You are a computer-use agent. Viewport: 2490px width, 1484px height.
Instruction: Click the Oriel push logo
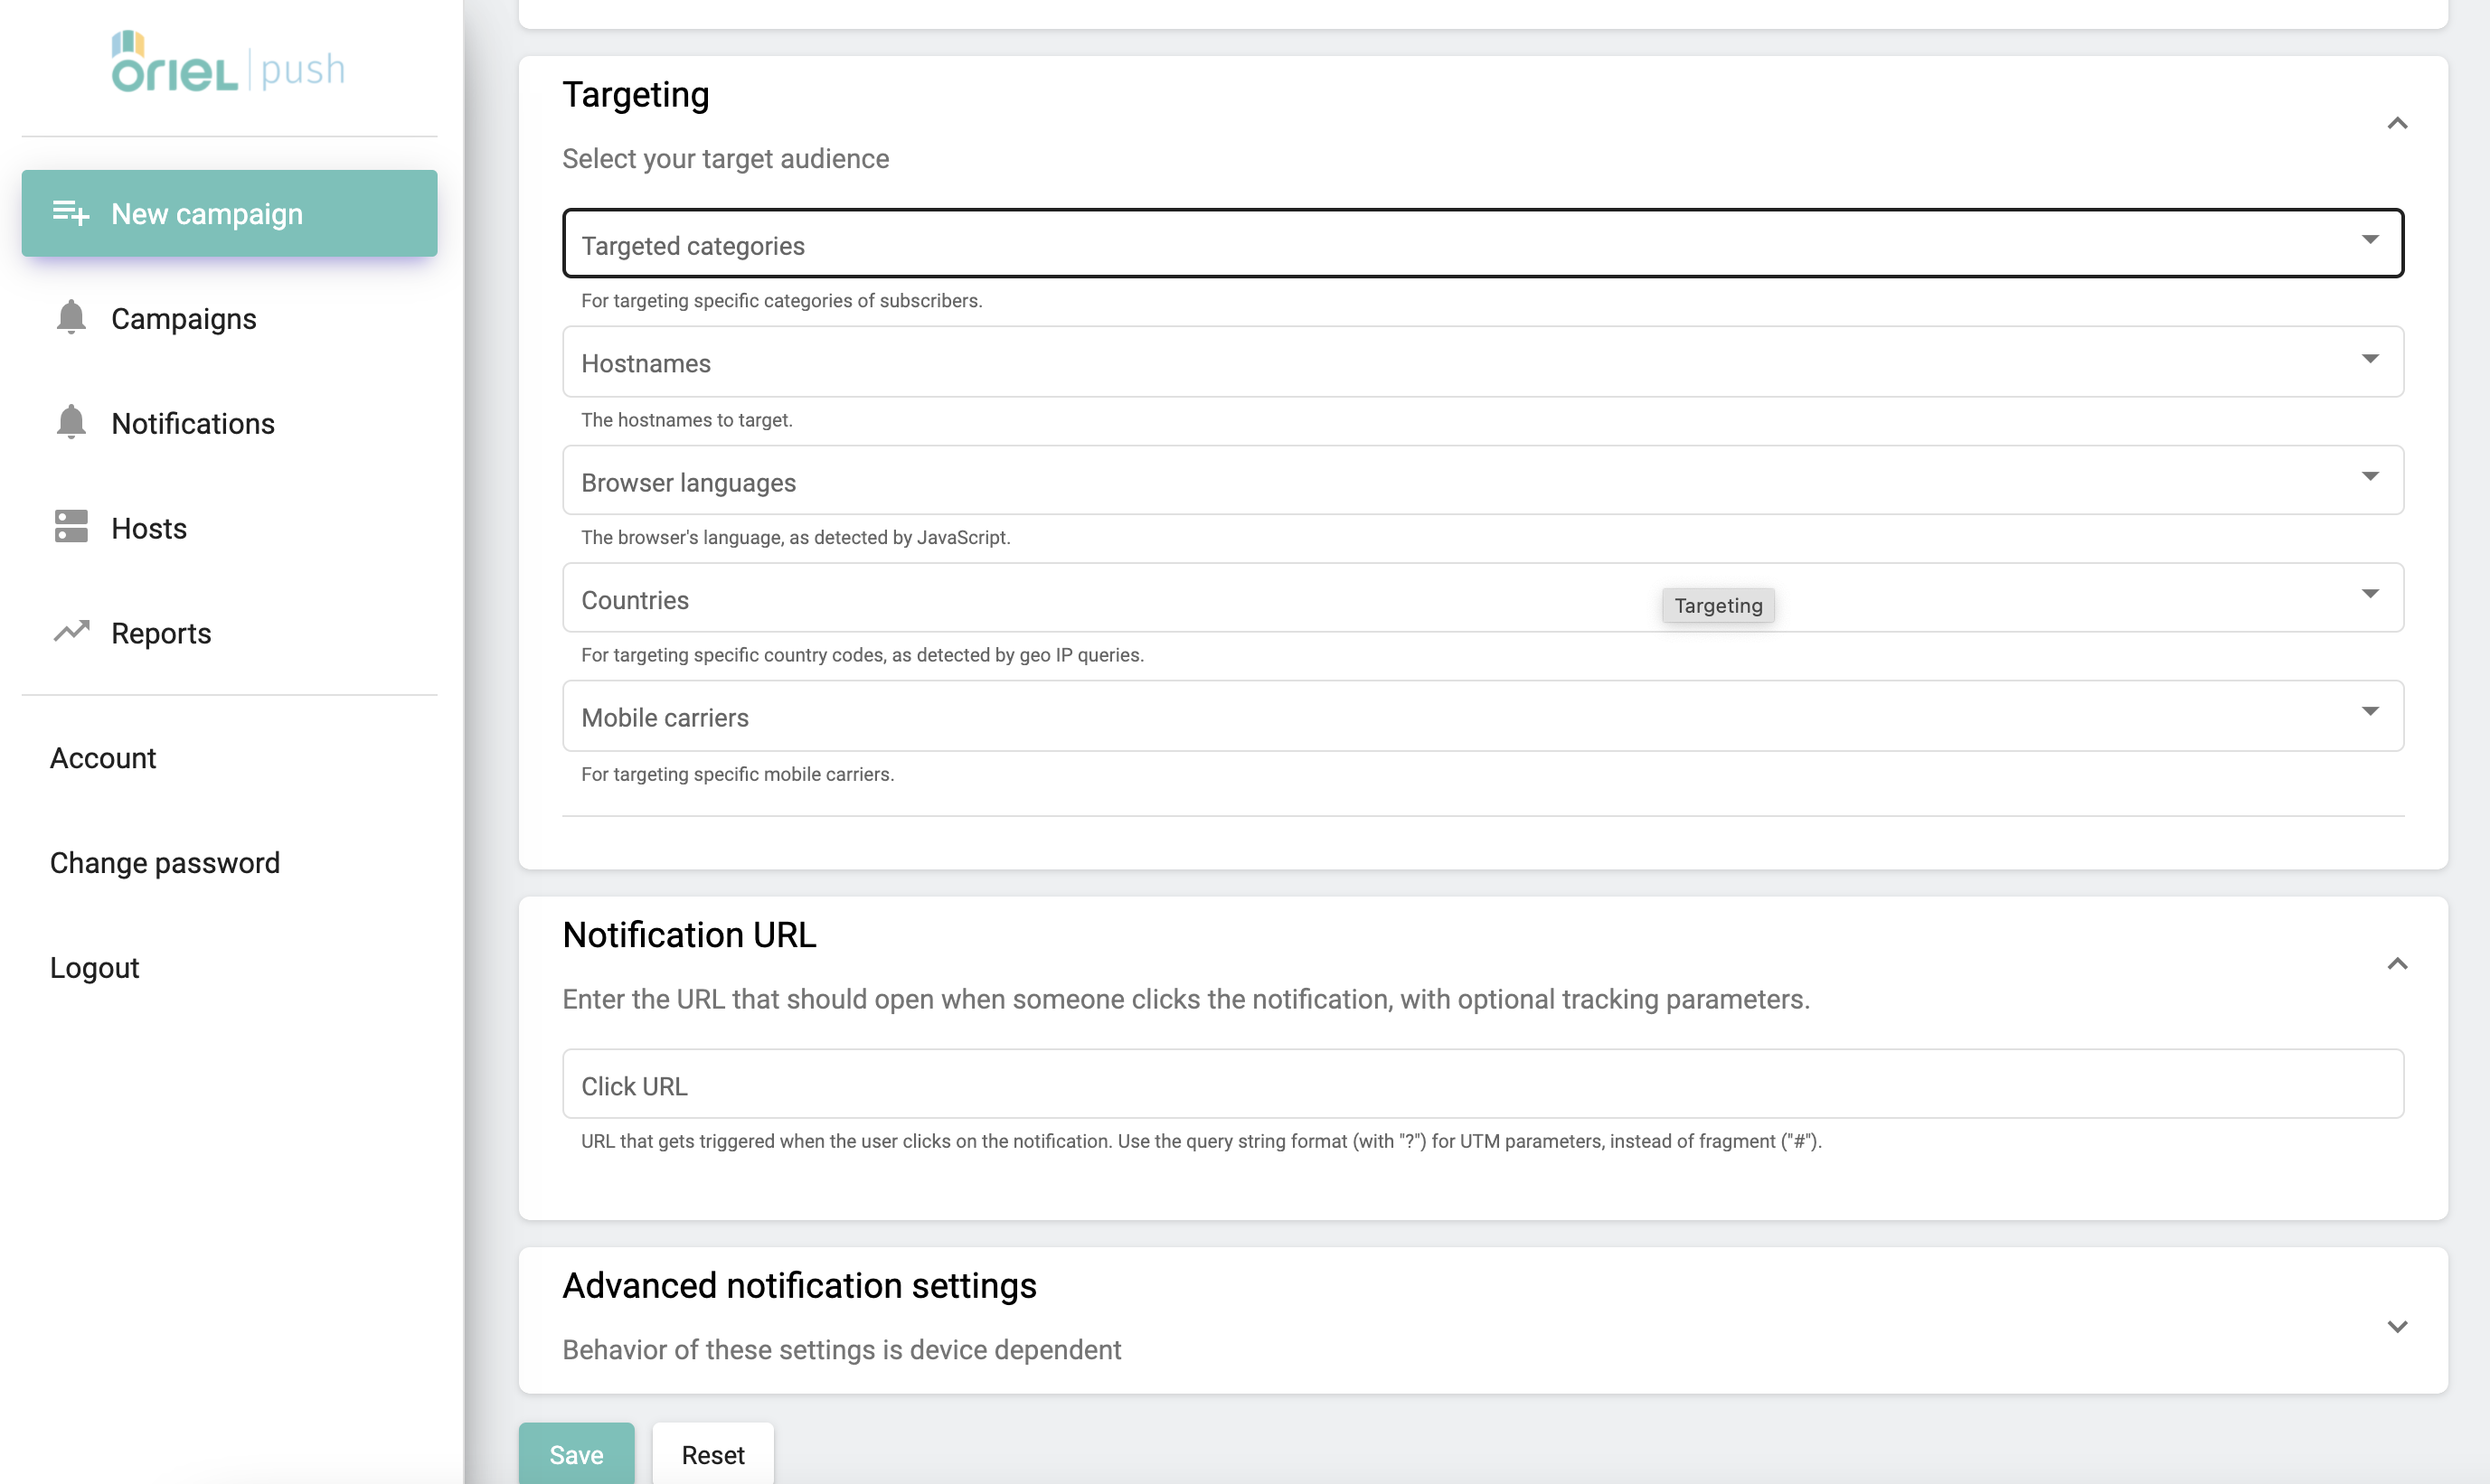[x=228, y=64]
